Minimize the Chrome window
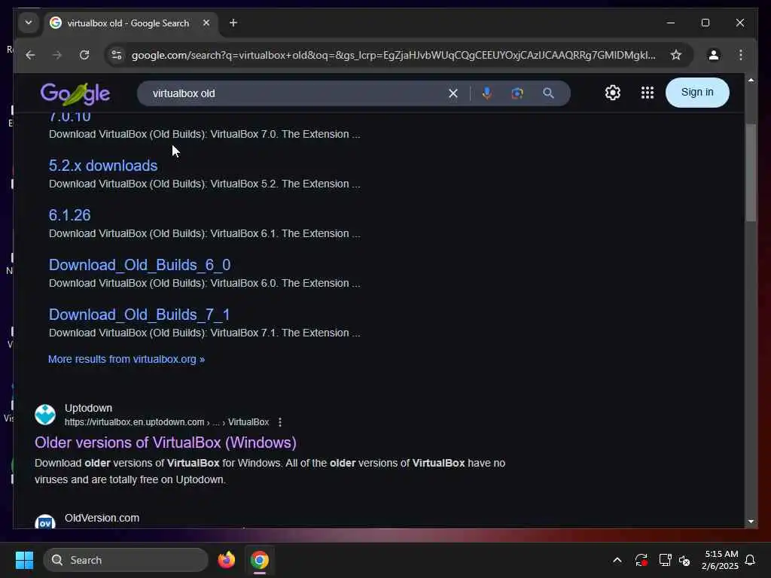This screenshot has height=578, width=771. 670,23
